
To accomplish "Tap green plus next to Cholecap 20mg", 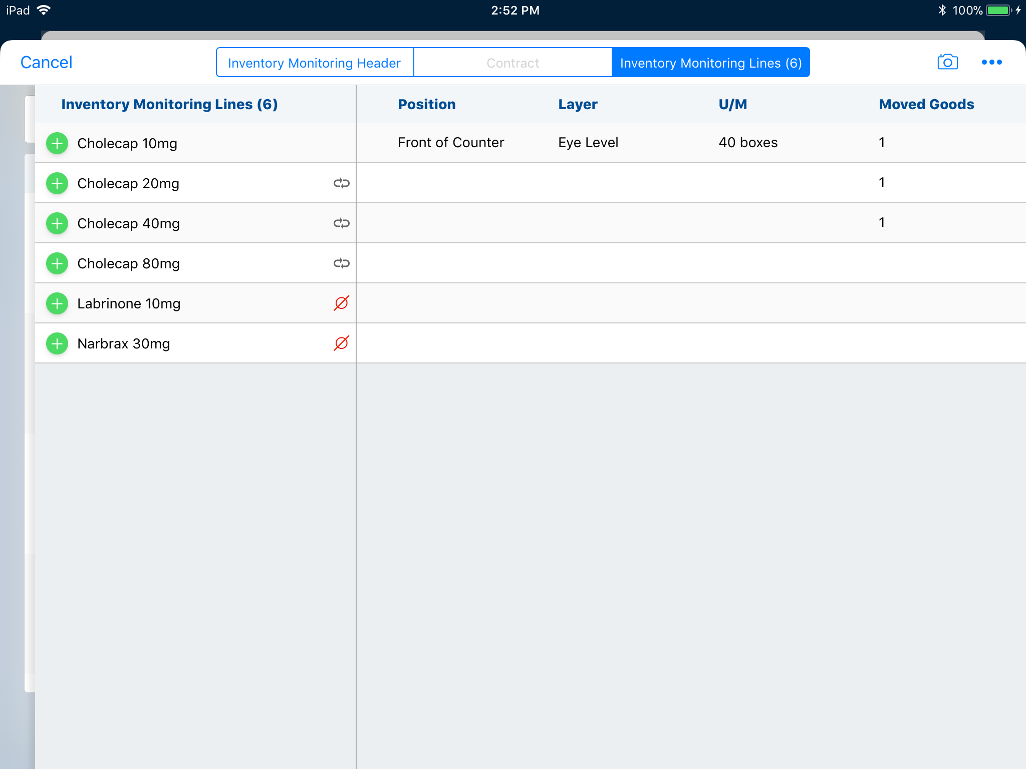I will (57, 183).
